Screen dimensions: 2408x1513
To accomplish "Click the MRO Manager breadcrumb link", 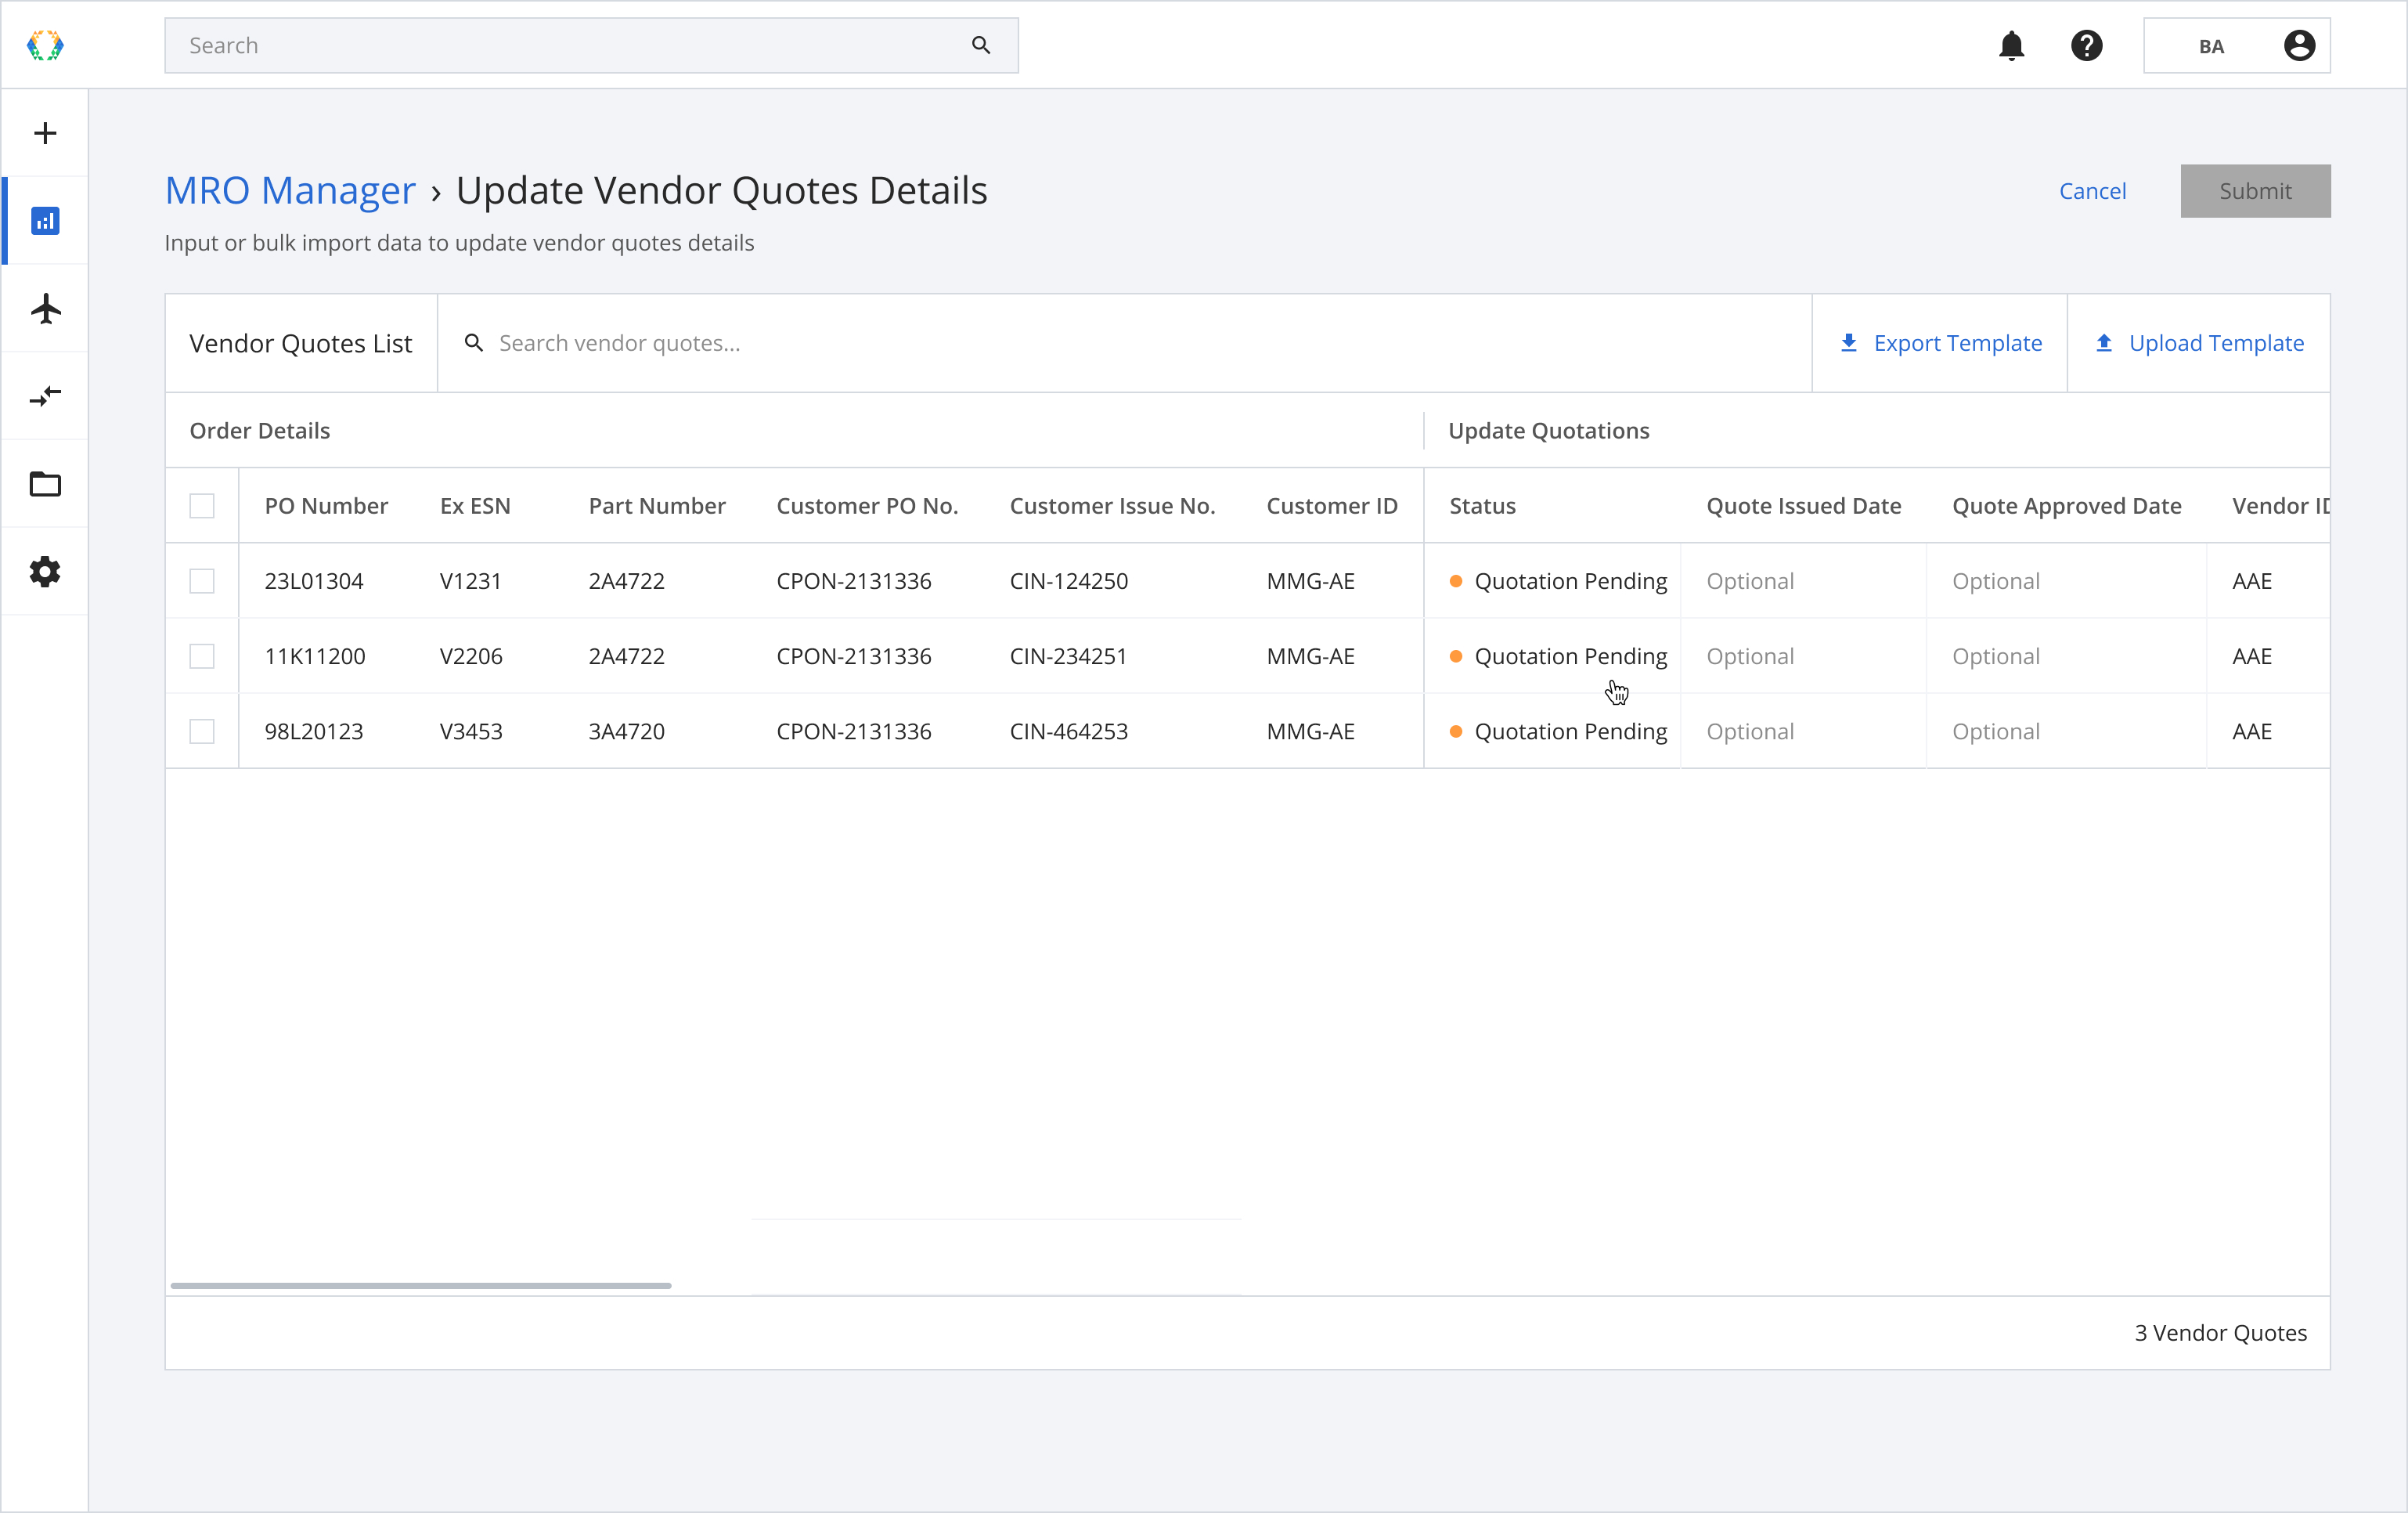I will click(x=290, y=190).
